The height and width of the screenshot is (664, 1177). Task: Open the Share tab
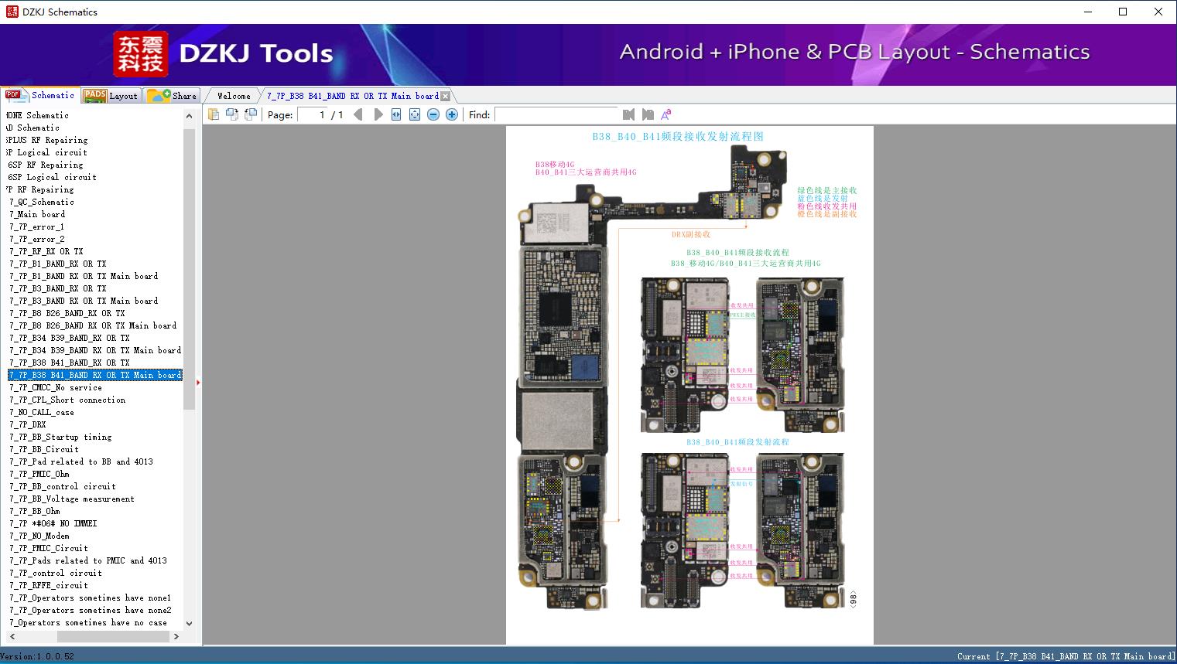tap(172, 96)
